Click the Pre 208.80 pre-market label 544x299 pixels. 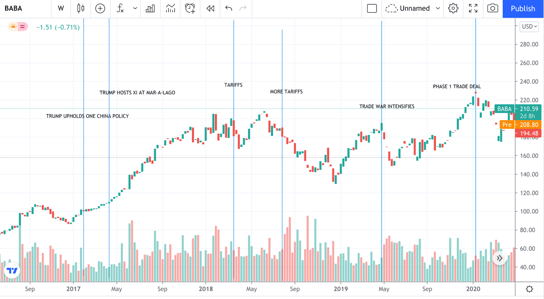pyautogui.click(x=520, y=124)
